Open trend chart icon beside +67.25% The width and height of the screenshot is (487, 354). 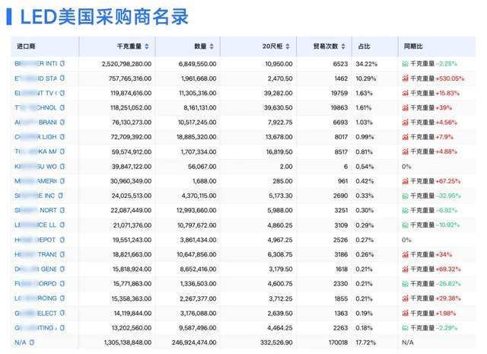click(405, 181)
